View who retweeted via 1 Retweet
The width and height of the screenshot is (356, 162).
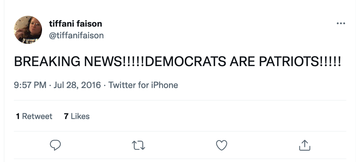coord(34,116)
